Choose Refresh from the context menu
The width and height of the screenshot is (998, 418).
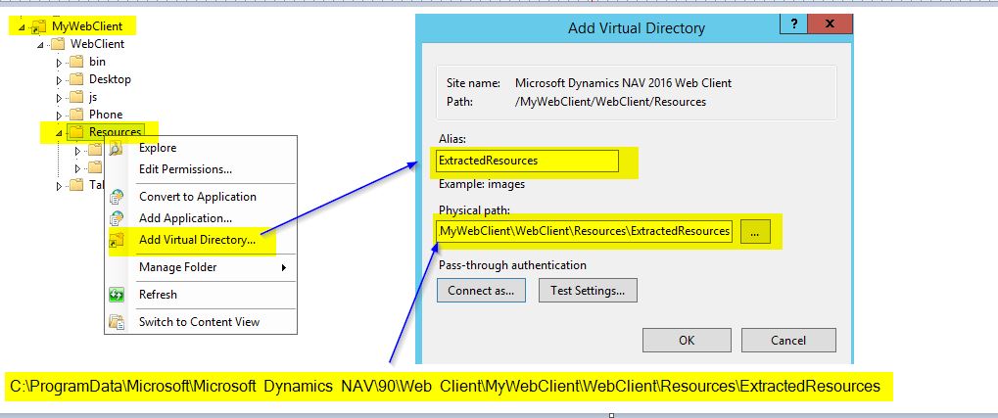[201, 295]
